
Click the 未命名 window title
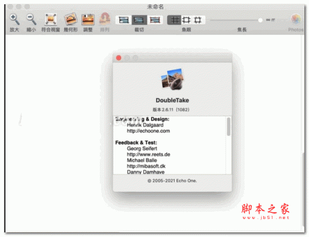[x=156, y=7]
